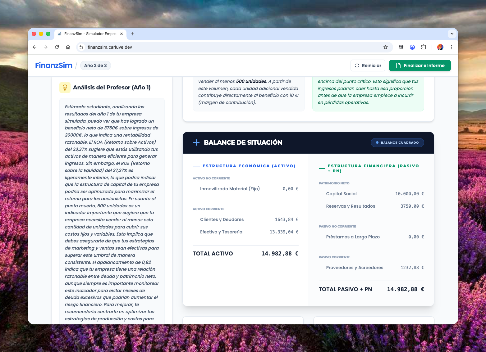Toggle the Balance Cuadrado status badge
This screenshot has height=352, width=486.
[397, 142]
